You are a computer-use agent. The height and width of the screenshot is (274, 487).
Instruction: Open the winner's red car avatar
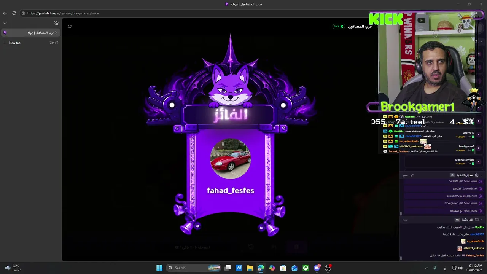click(x=231, y=159)
